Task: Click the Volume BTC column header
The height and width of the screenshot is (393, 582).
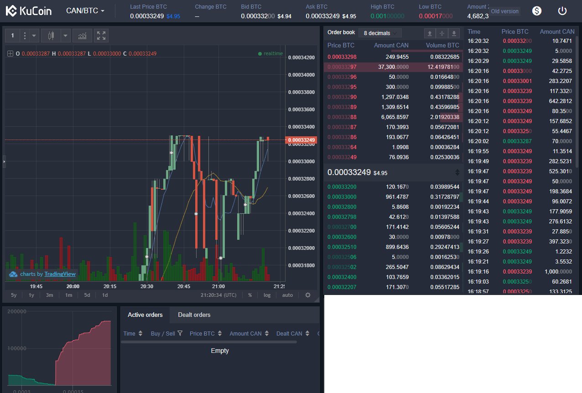Action: coord(442,45)
